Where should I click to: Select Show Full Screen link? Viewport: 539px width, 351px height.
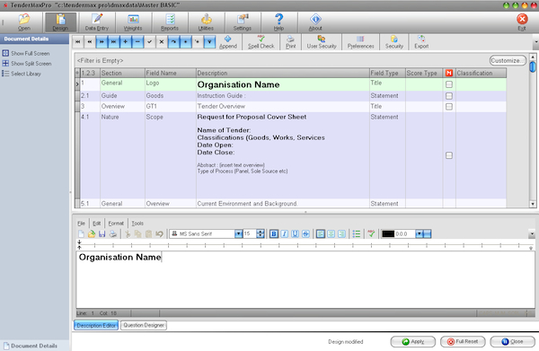click(31, 54)
